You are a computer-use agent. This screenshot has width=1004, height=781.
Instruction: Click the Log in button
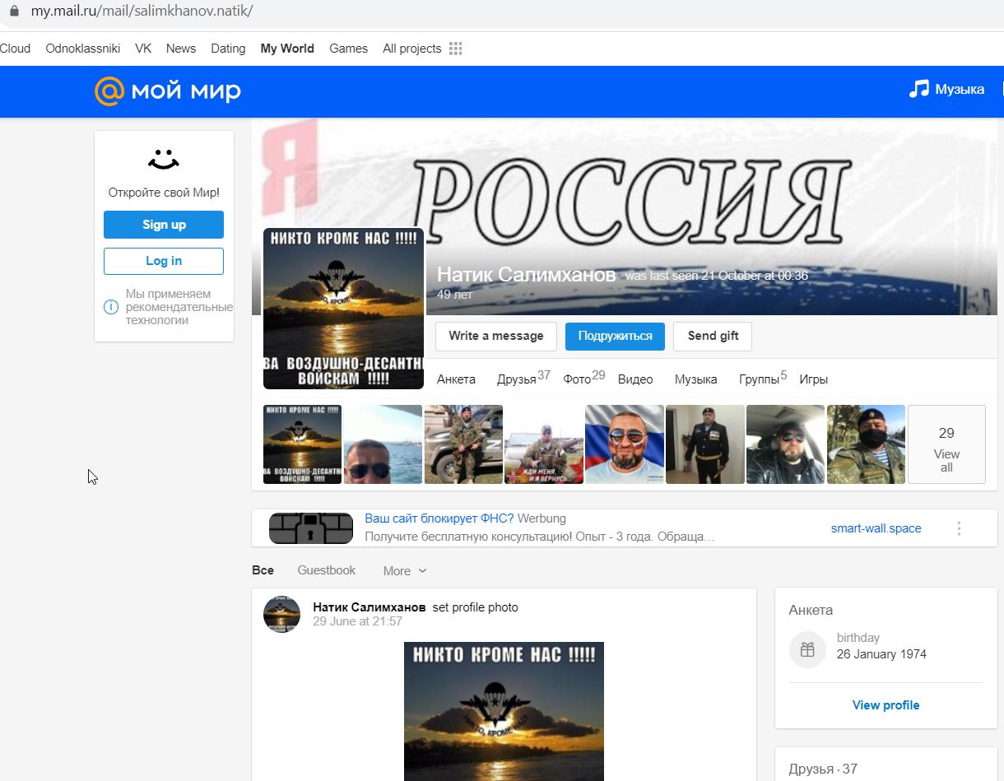[164, 261]
